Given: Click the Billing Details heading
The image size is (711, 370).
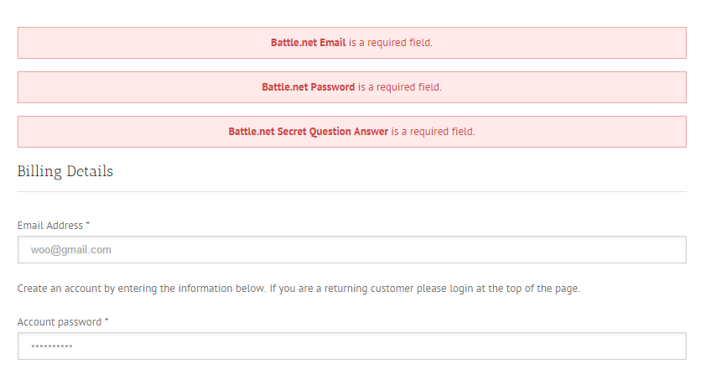Looking at the screenshot, I should click(x=65, y=172).
